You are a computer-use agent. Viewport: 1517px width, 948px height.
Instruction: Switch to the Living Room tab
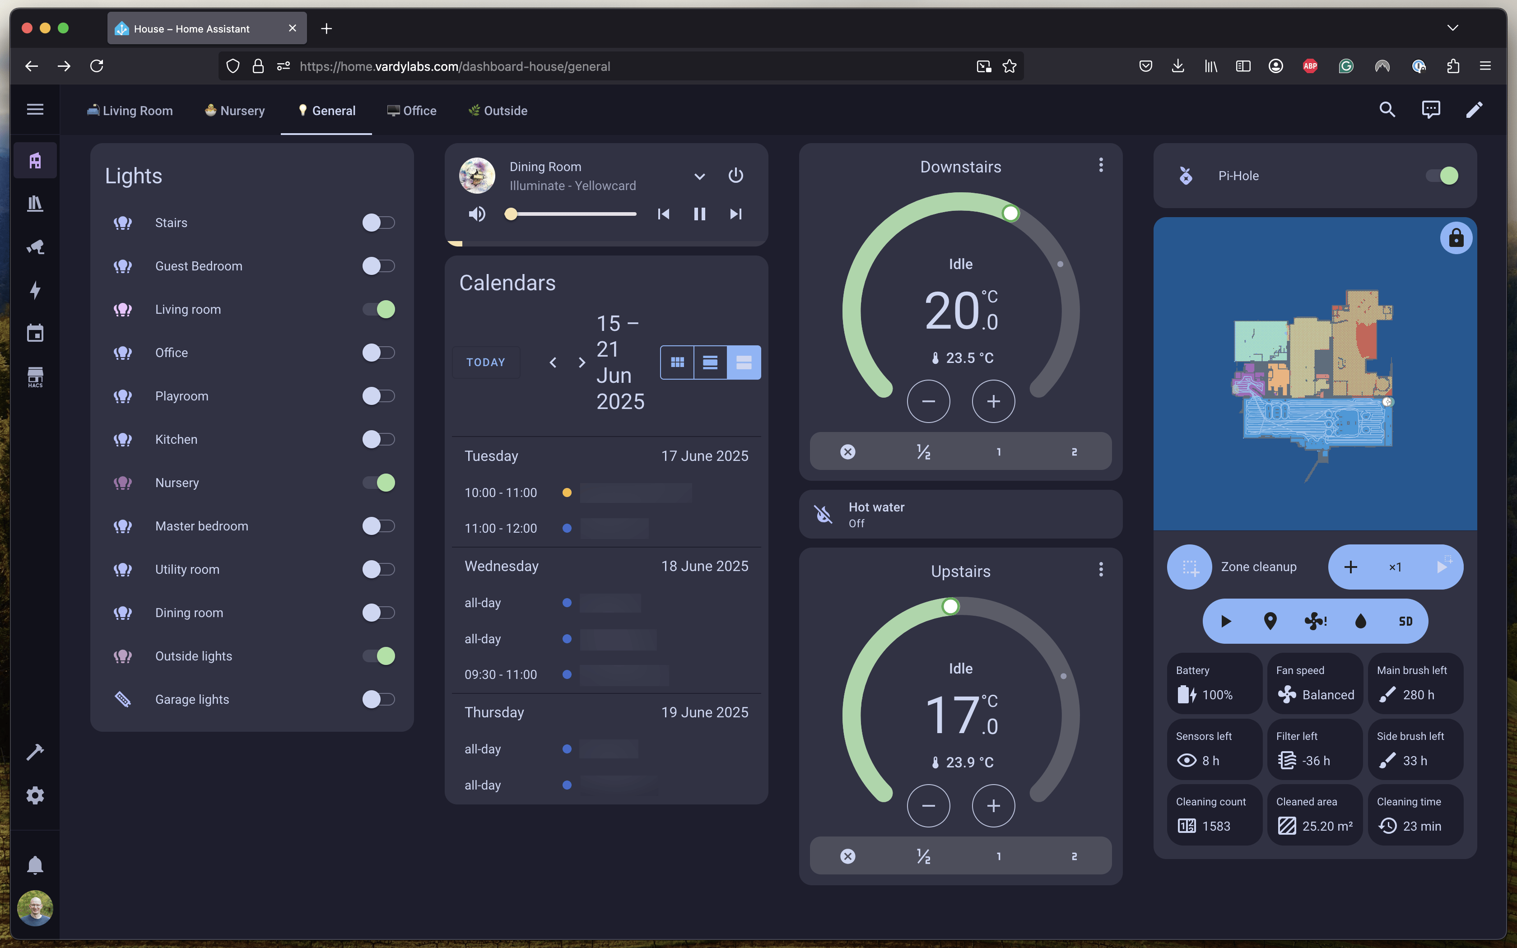click(130, 110)
